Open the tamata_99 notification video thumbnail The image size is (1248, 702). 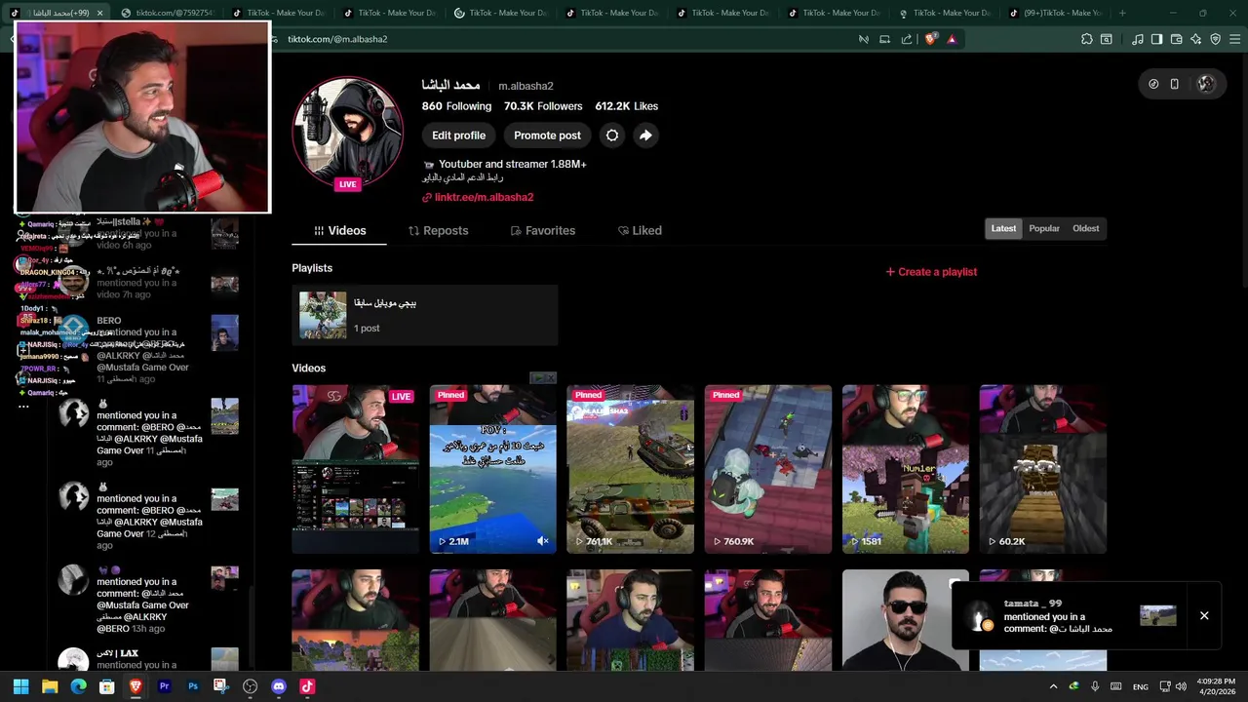1158,615
